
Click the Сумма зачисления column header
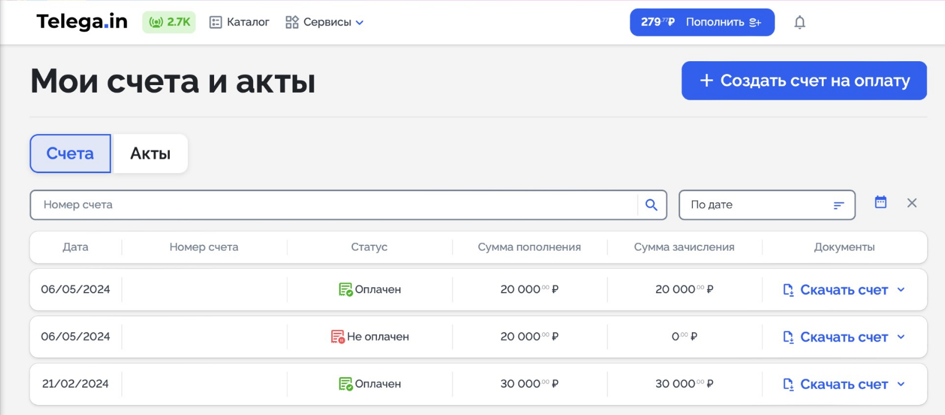click(684, 247)
